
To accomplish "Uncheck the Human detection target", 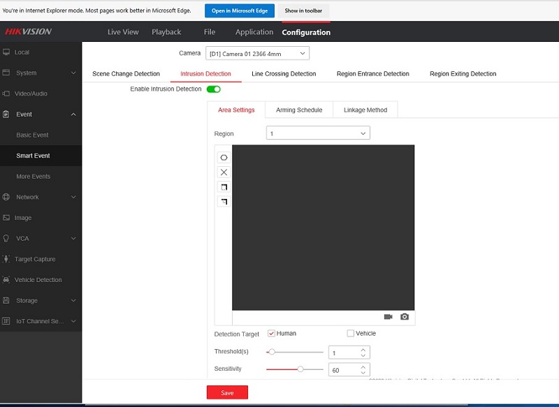I will [x=272, y=334].
